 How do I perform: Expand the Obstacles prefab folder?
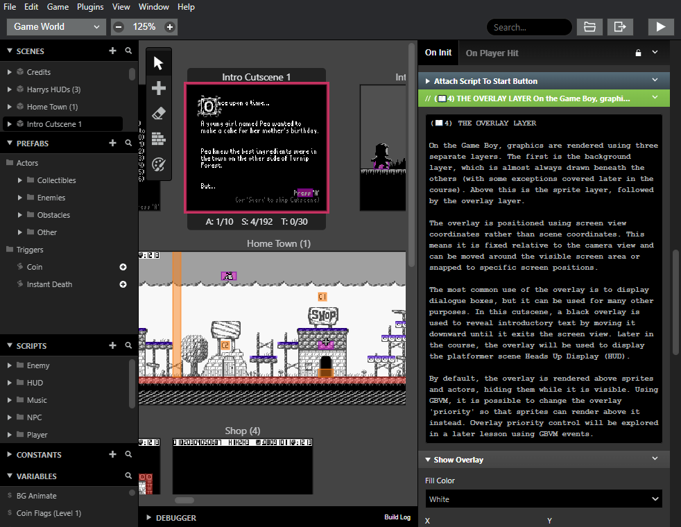(20, 215)
